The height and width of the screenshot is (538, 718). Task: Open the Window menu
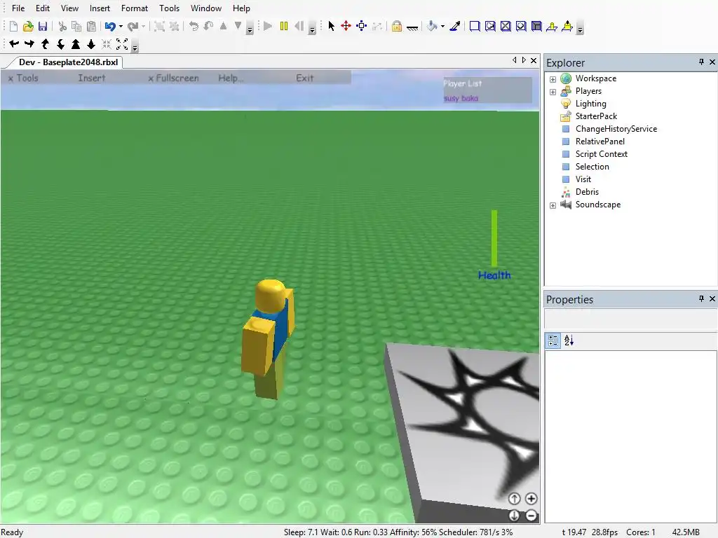coord(206,8)
